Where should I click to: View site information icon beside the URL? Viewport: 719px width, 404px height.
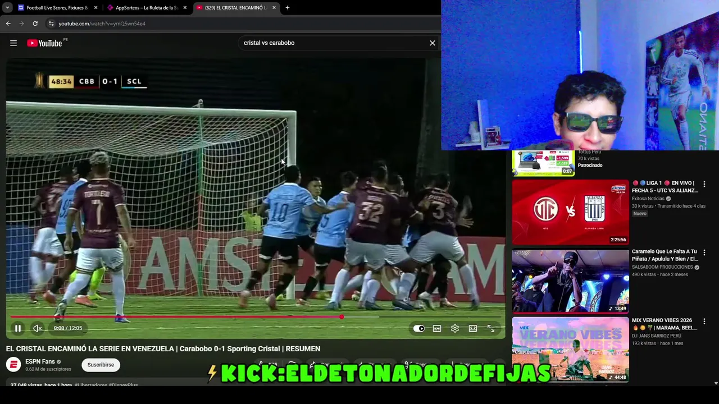coord(51,24)
